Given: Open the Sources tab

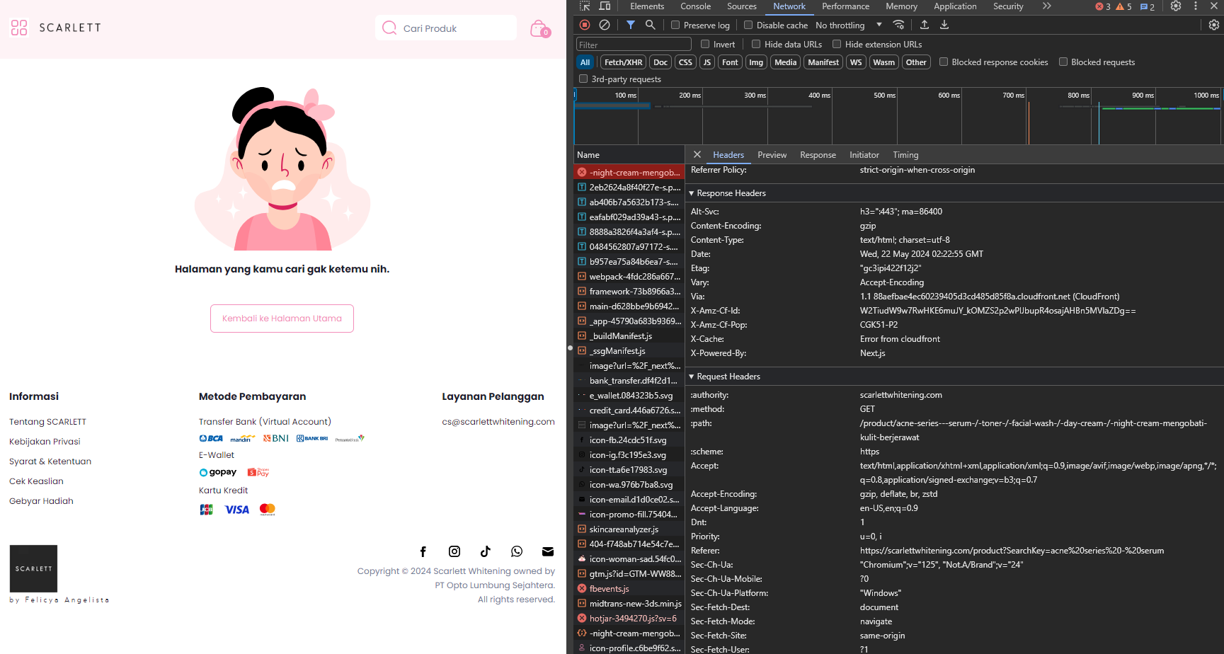Looking at the screenshot, I should tap(742, 6).
